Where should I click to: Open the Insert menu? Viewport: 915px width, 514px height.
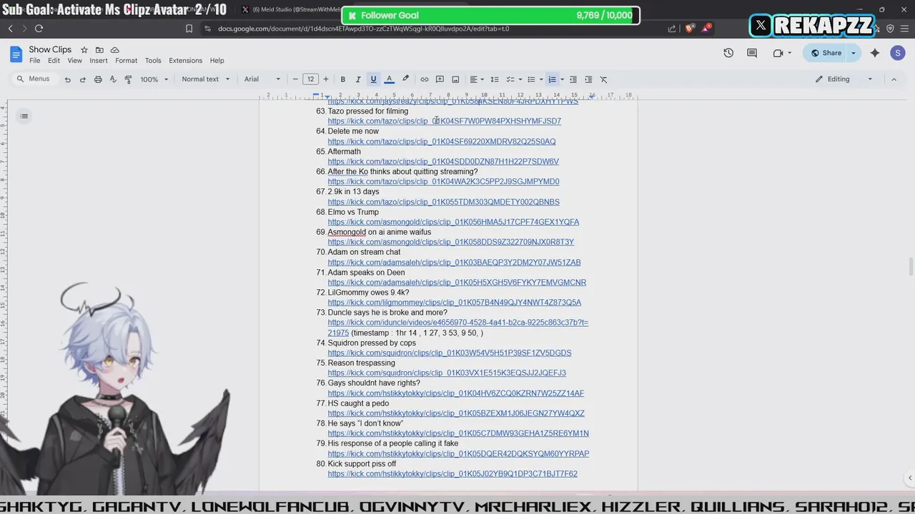(99, 61)
